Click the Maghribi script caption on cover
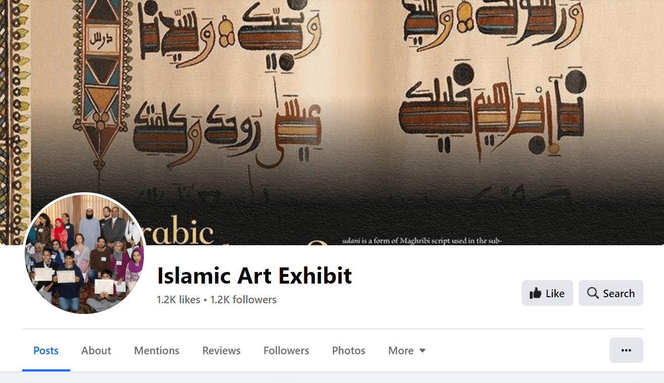The width and height of the screenshot is (664, 383). pyautogui.click(x=422, y=241)
